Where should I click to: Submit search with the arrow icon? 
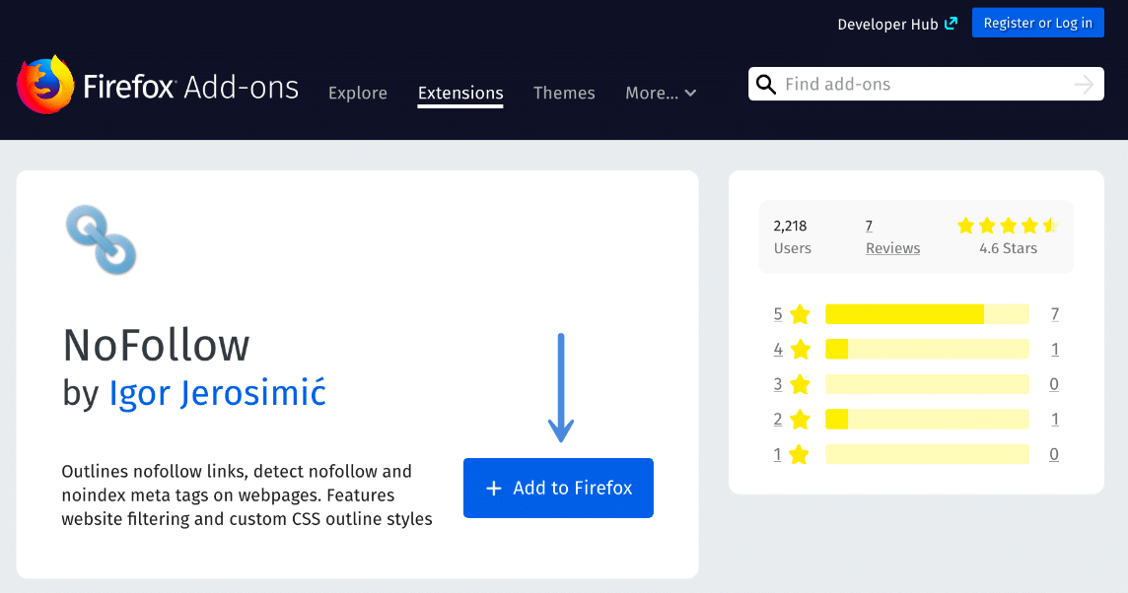click(x=1084, y=84)
